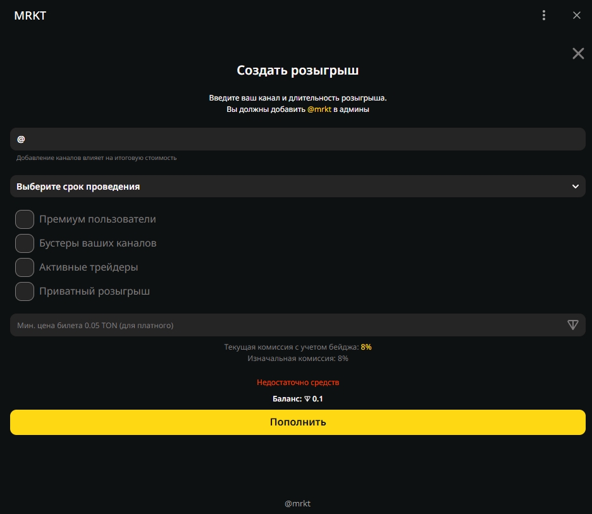
Task: Click the MRKT title in the header
Action: coord(30,16)
